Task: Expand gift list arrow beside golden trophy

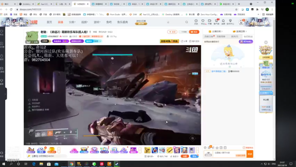Action: click(59, 150)
